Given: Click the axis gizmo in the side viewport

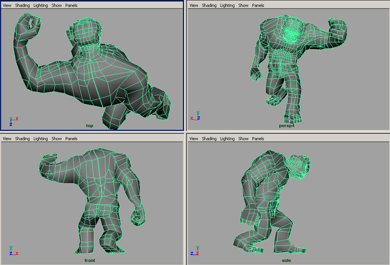Looking at the screenshot, I should tap(195, 251).
